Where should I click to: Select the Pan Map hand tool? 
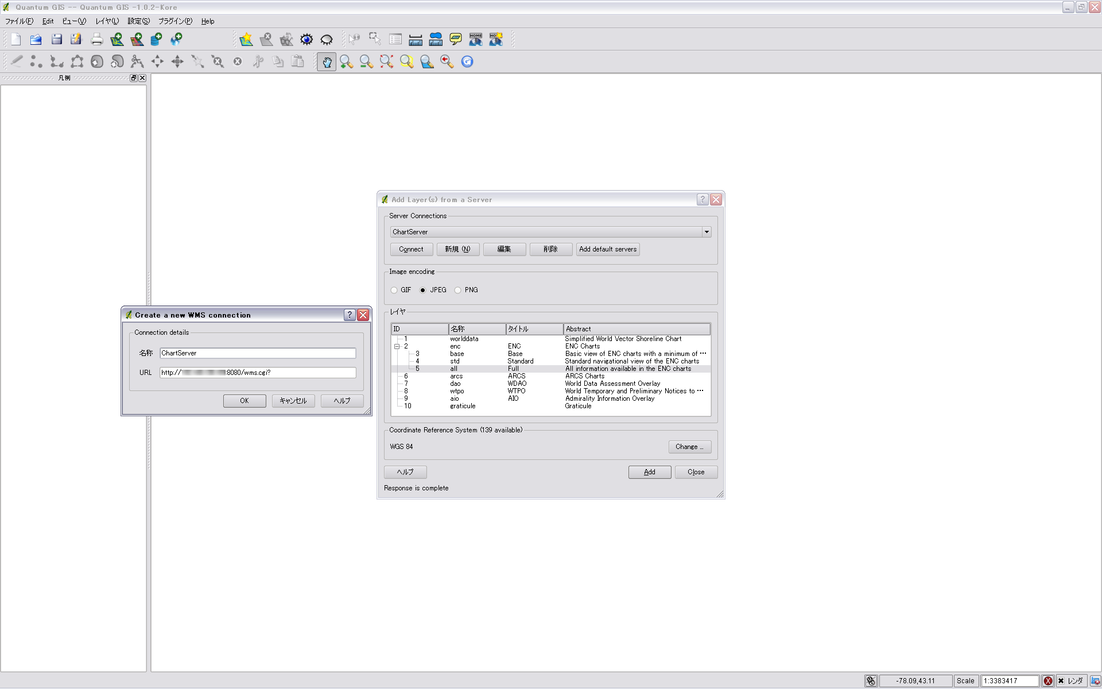coord(327,61)
